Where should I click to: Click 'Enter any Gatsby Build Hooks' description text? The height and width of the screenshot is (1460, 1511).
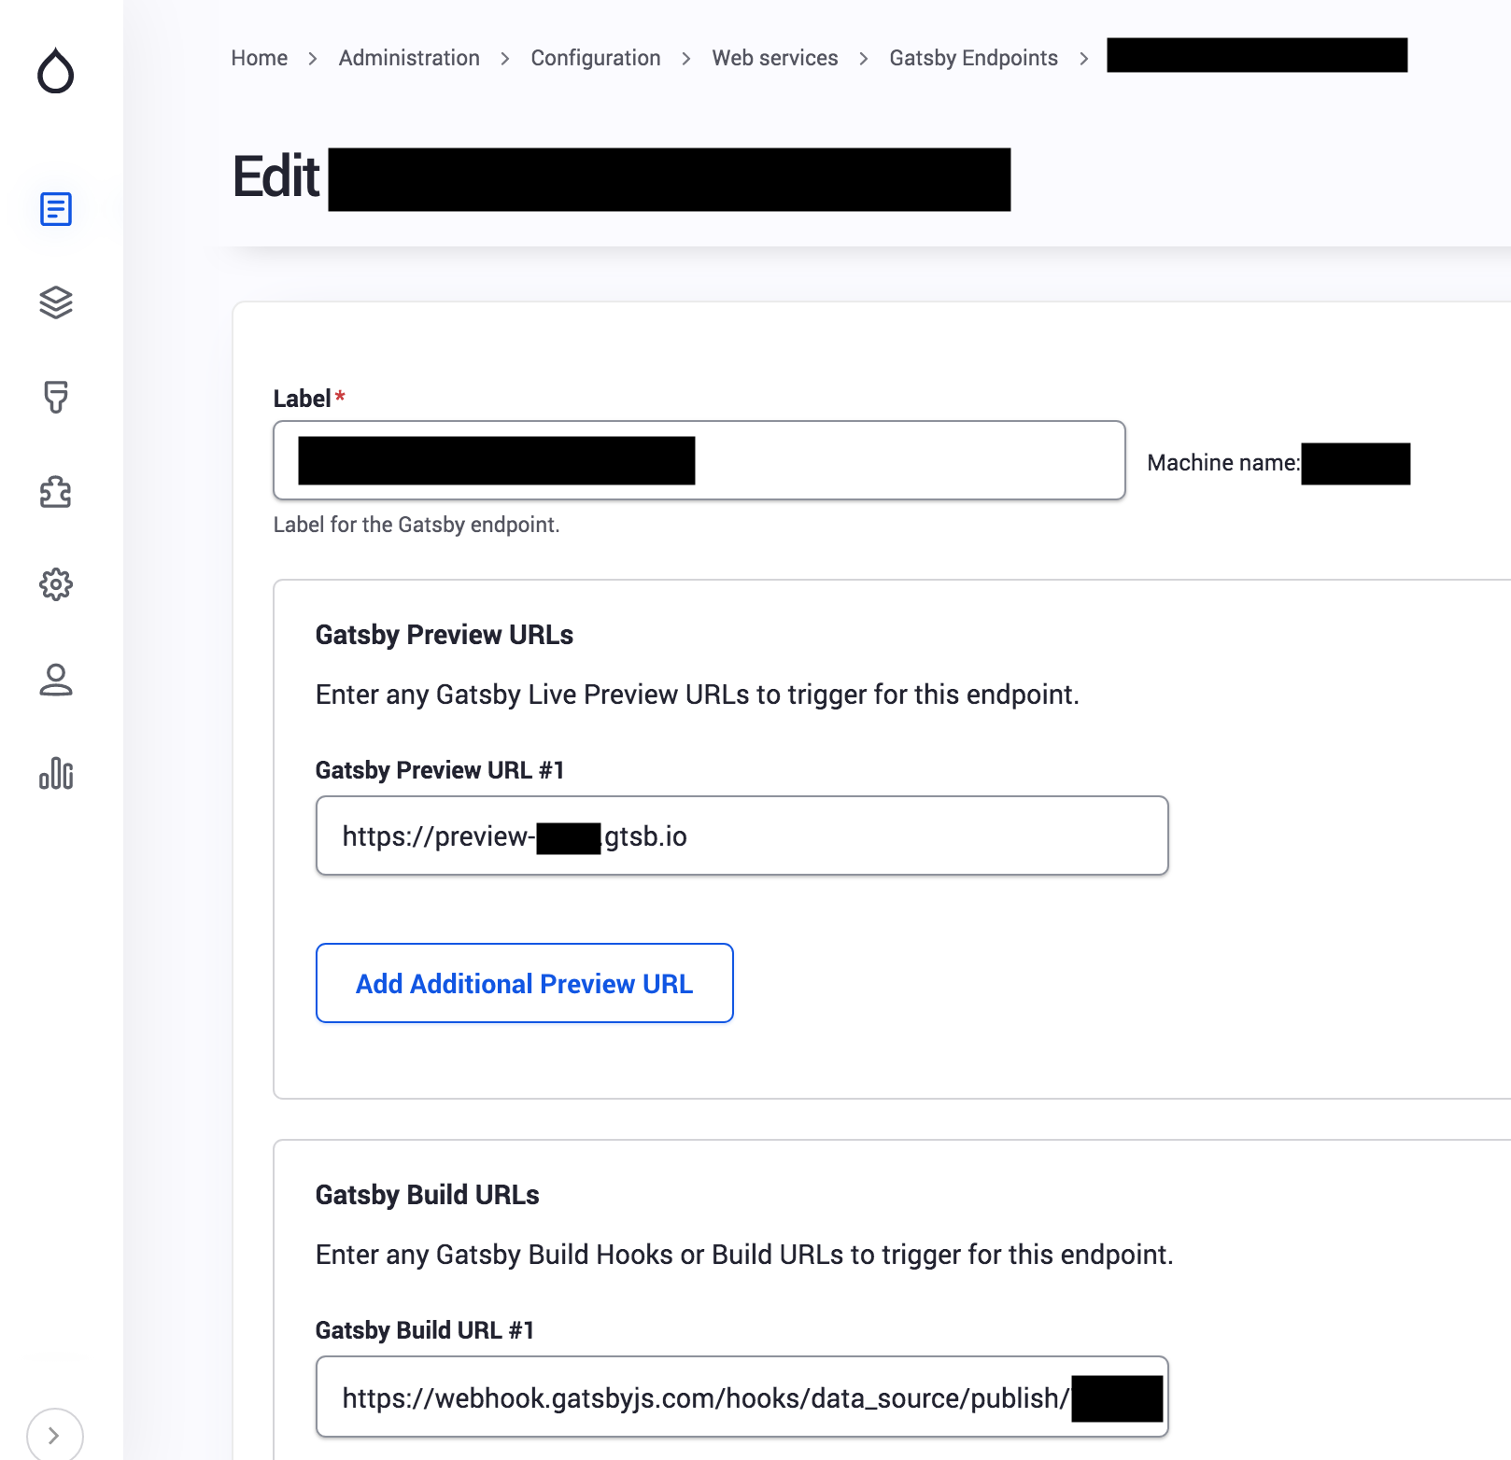(744, 1255)
